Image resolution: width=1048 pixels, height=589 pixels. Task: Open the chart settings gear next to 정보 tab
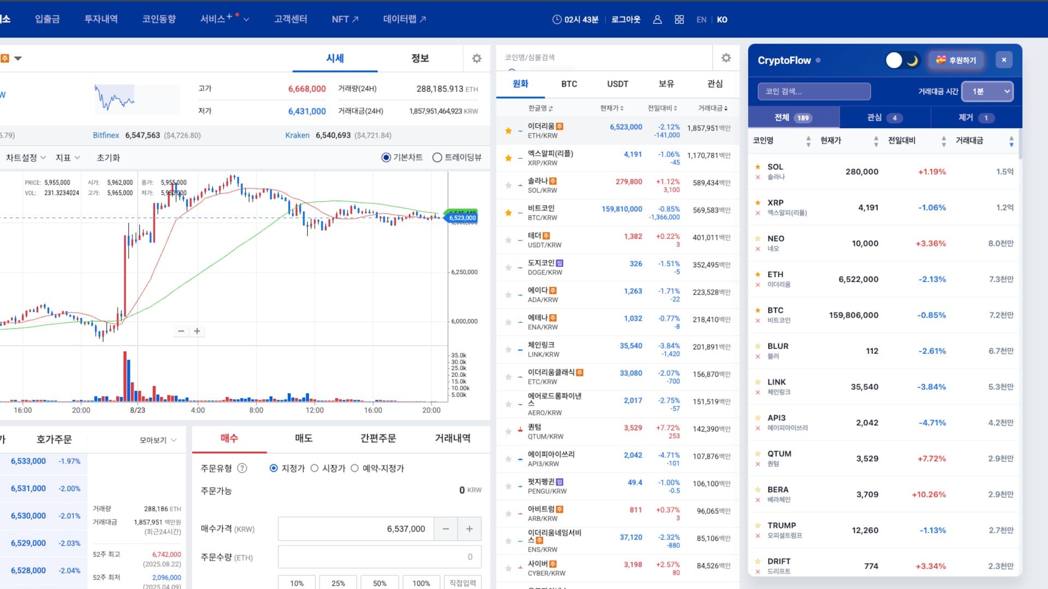tap(476, 58)
